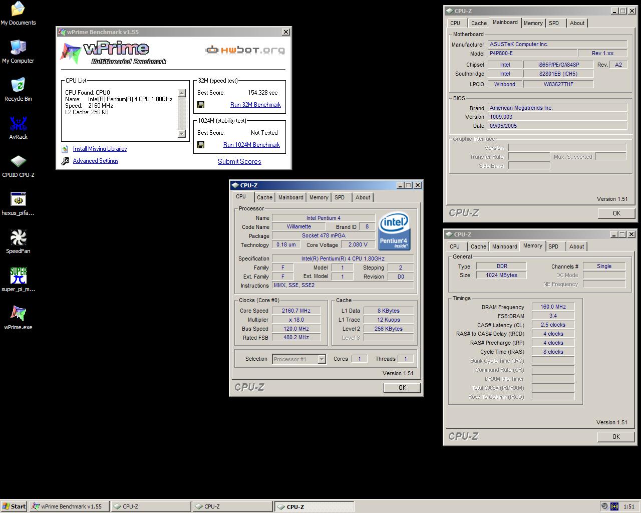
Task: Select the SpeedFan desktop icon
Action: [x=18, y=242]
